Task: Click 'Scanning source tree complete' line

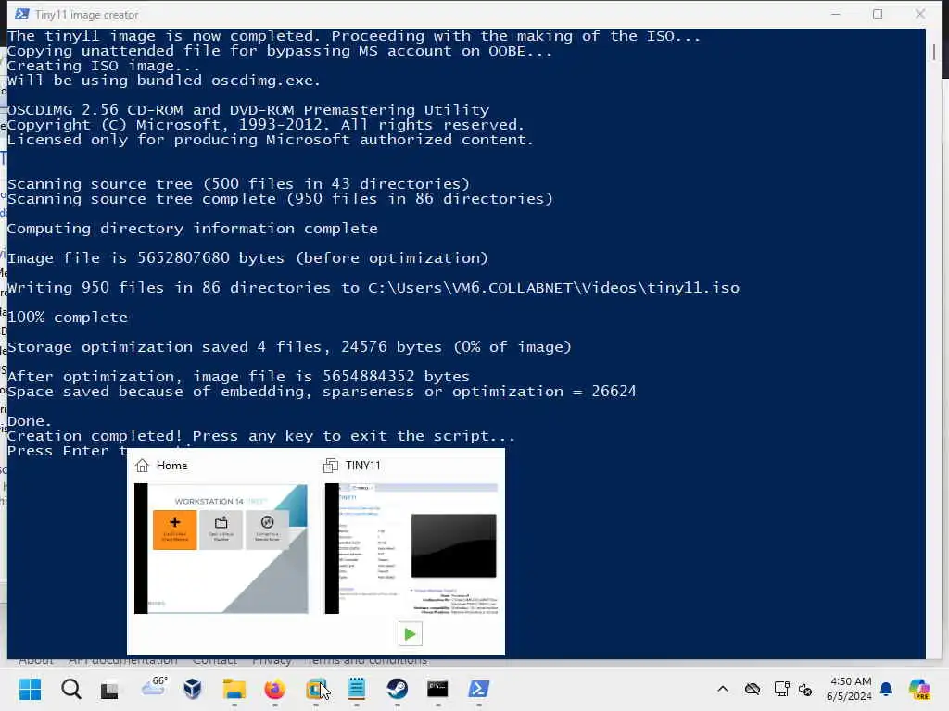Action: click(x=280, y=199)
